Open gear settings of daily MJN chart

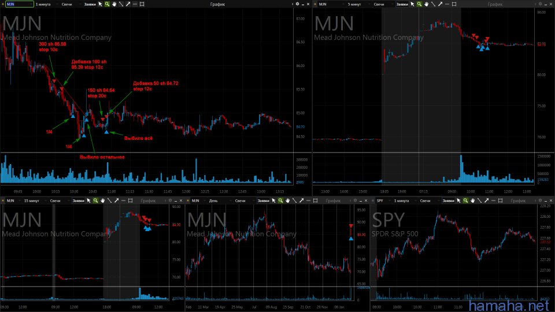point(356,200)
